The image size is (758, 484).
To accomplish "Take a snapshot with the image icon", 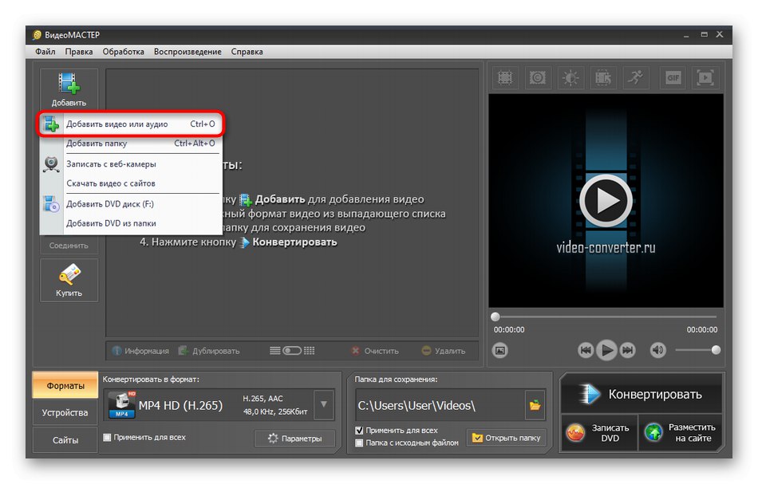I will 499,350.
